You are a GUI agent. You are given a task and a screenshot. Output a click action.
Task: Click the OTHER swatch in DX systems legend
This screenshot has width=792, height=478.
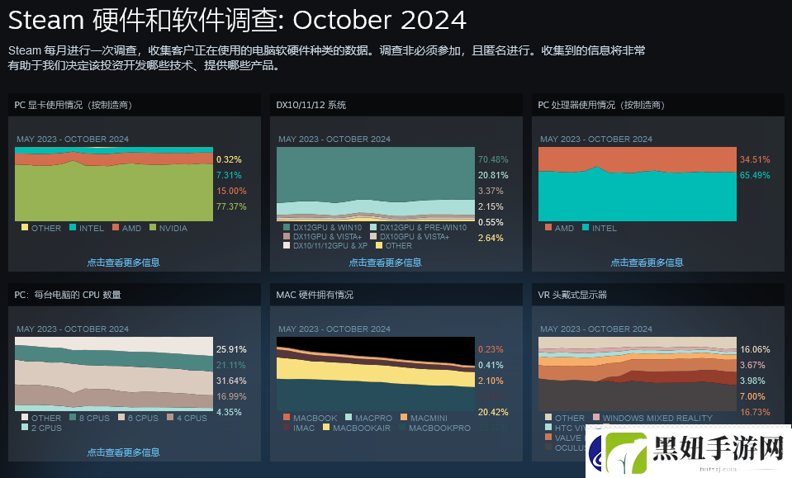pyautogui.click(x=379, y=245)
